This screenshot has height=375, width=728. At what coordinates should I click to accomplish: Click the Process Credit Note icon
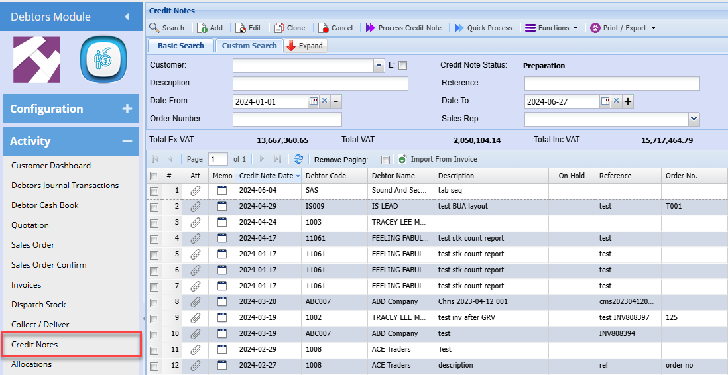click(369, 28)
